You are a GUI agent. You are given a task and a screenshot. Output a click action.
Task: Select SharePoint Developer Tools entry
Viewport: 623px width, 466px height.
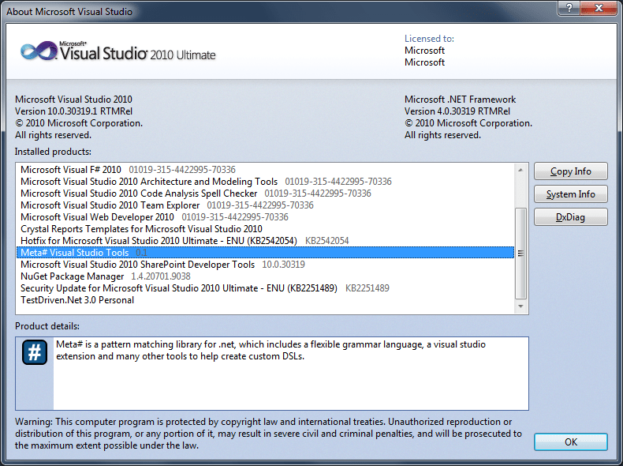(265, 265)
